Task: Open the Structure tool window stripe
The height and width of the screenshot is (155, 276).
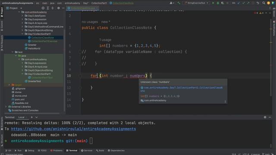Action: (2, 140)
